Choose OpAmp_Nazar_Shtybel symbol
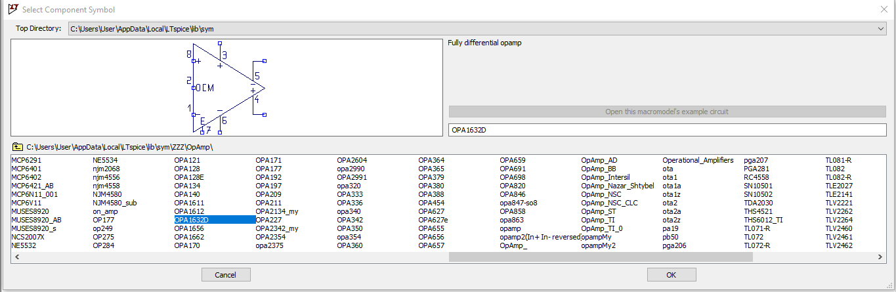Screen dimensions: 896x292 click(x=618, y=186)
